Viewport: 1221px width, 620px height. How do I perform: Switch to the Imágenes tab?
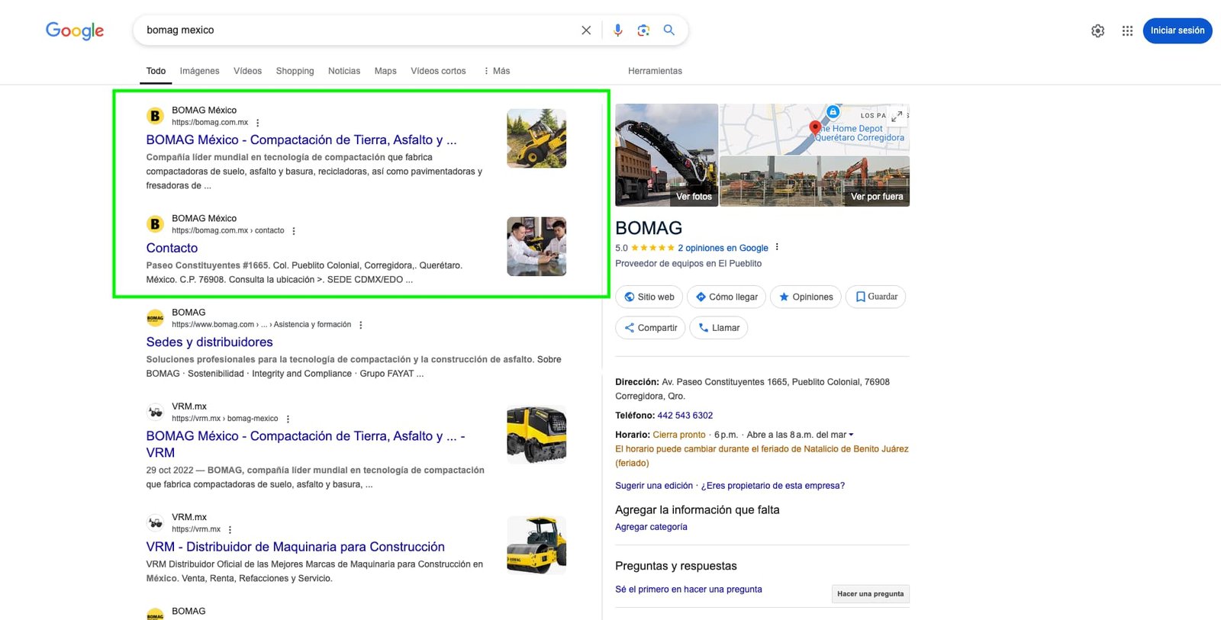199,71
